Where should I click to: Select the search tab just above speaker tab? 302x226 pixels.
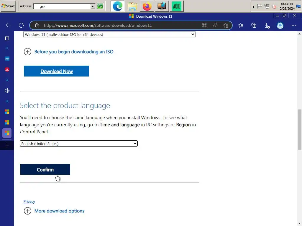coord(7,80)
